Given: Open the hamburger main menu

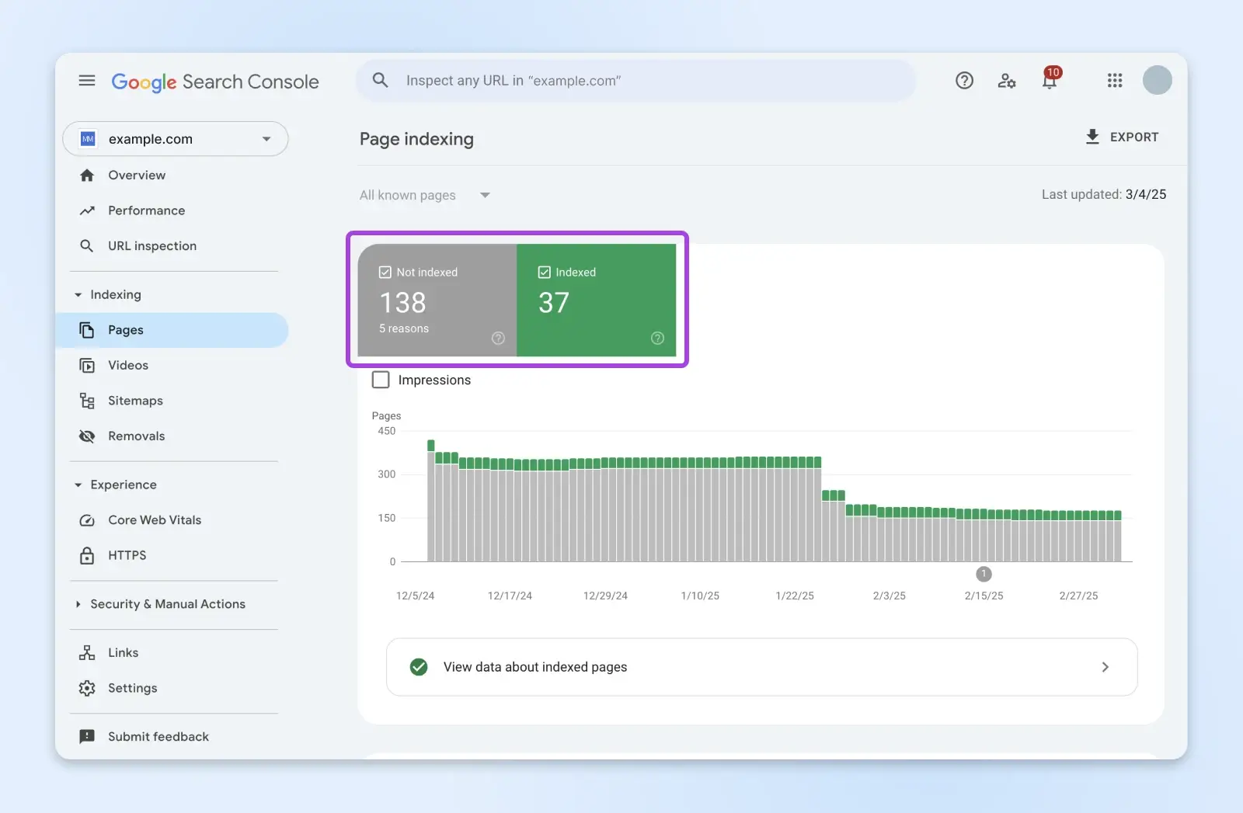Looking at the screenshot, I should [87, 81].
